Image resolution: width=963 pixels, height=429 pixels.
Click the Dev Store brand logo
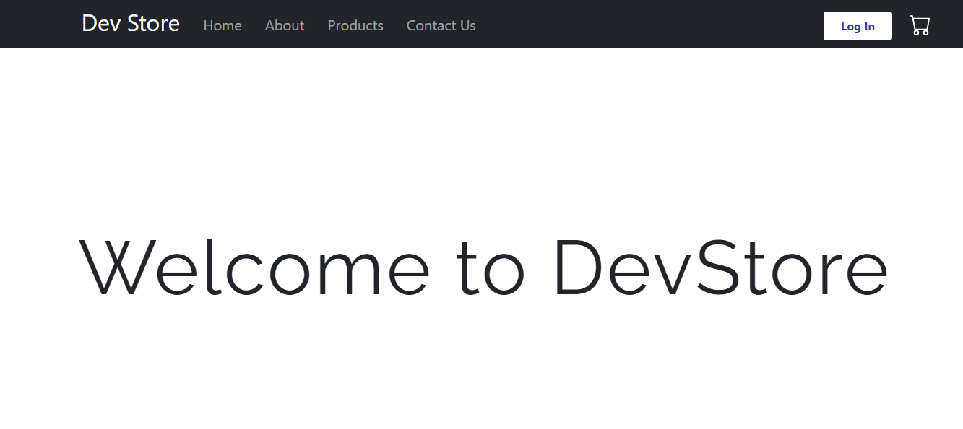click(131, 23)
